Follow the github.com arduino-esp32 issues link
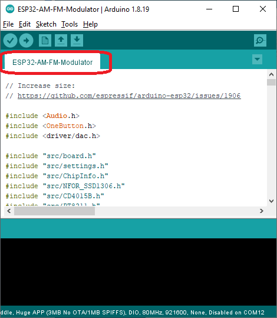 point(129,96)
